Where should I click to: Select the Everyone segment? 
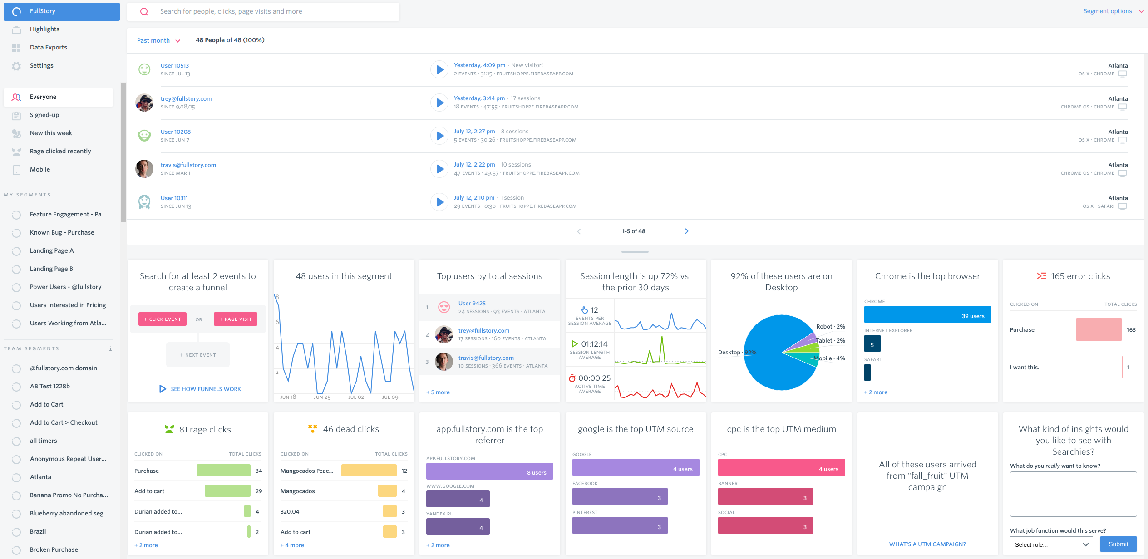pos(43,97)
